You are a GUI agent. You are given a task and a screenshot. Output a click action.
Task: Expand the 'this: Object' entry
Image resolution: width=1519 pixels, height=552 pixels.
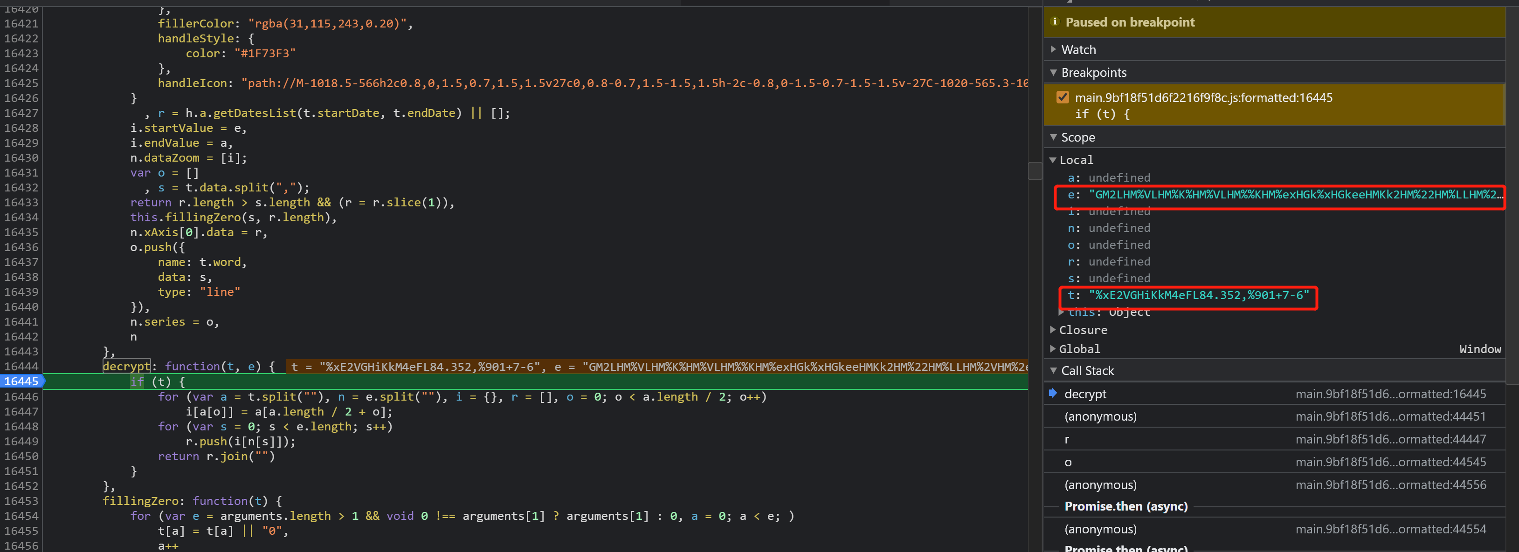pyautogui.click(x=1062, y=312)
